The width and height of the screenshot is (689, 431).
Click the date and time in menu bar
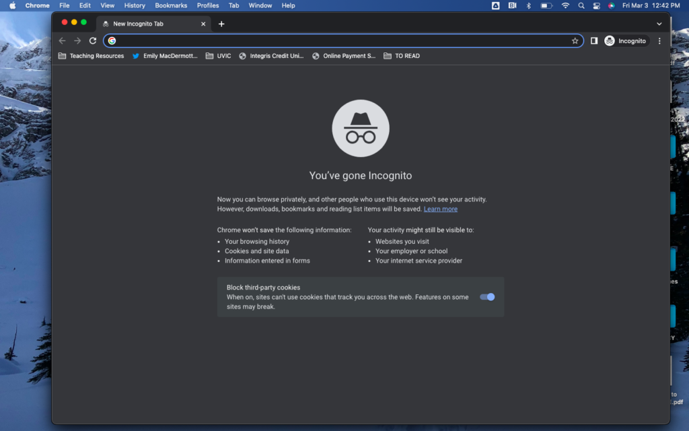(x=651, y=5)
